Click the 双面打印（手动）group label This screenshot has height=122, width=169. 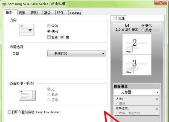click(x=22, y=83)
